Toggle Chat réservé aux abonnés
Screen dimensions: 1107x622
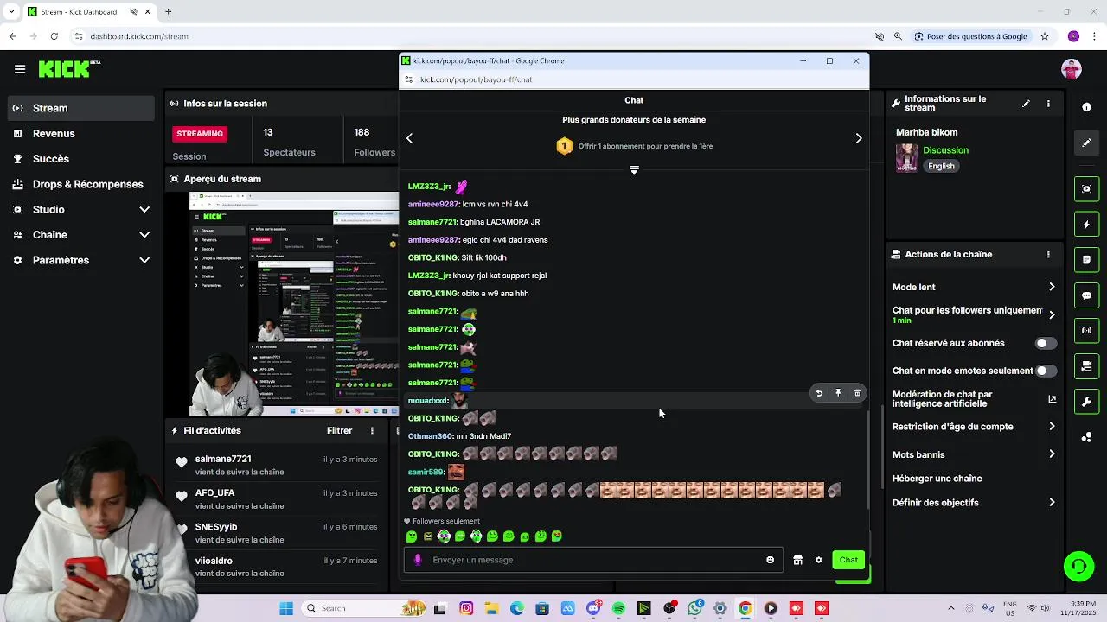1046,343
